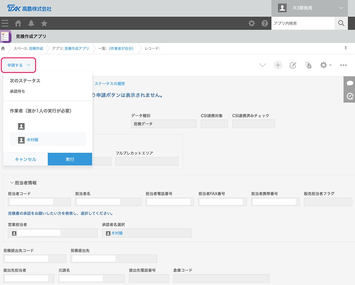Open 木村瞳 in 承認者名選択 field
Viewport: 355px width, 285px height.
tap(117, 233)
